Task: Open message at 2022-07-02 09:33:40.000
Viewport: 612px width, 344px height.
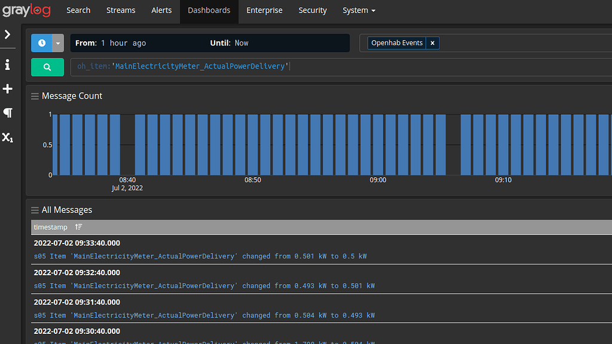Action: tap(77, 243)
